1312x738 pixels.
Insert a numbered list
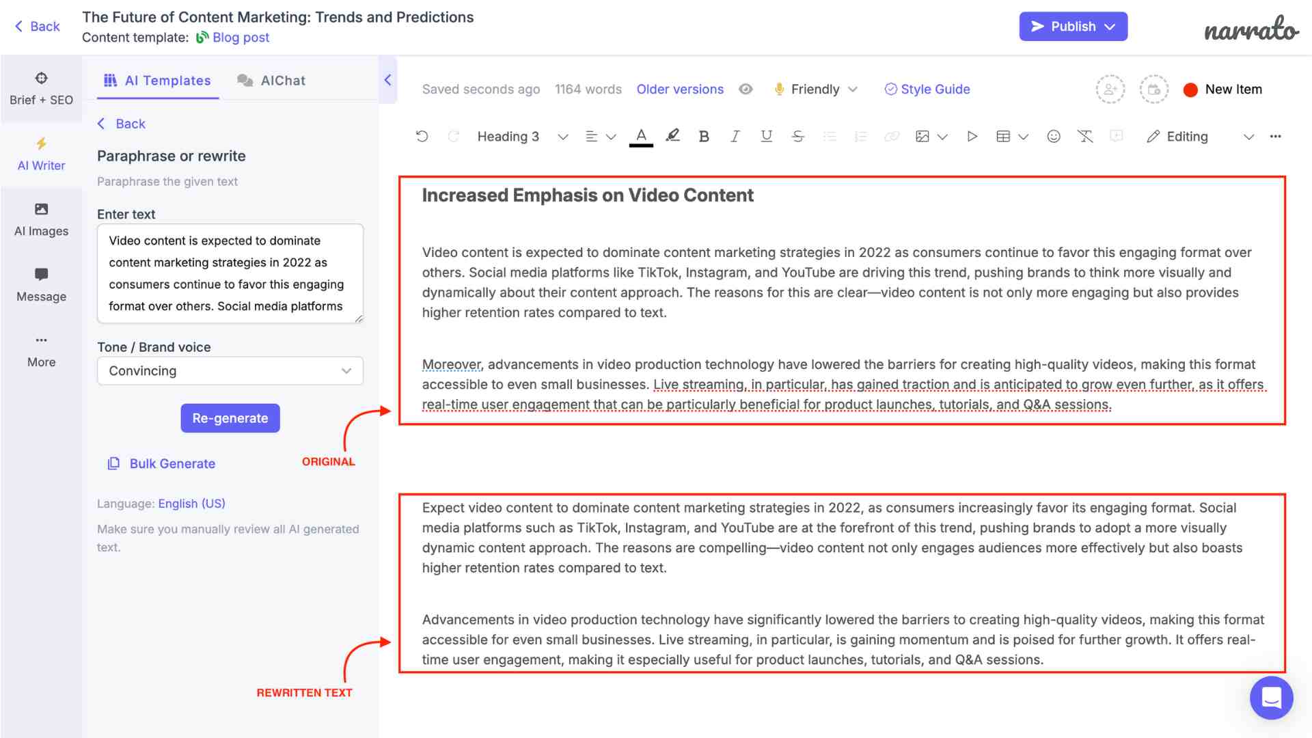[x=861, y=137]
